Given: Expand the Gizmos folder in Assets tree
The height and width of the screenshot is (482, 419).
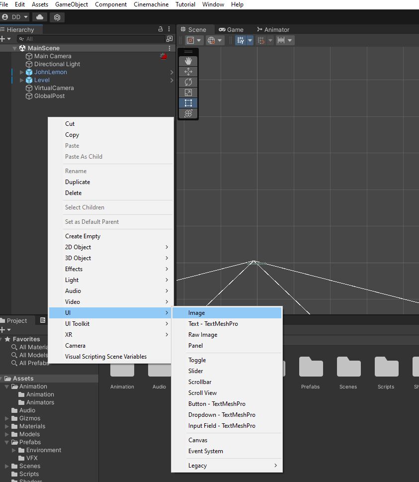Looking at the screenshot, I should pyautogui.click(x=7, y=418).
